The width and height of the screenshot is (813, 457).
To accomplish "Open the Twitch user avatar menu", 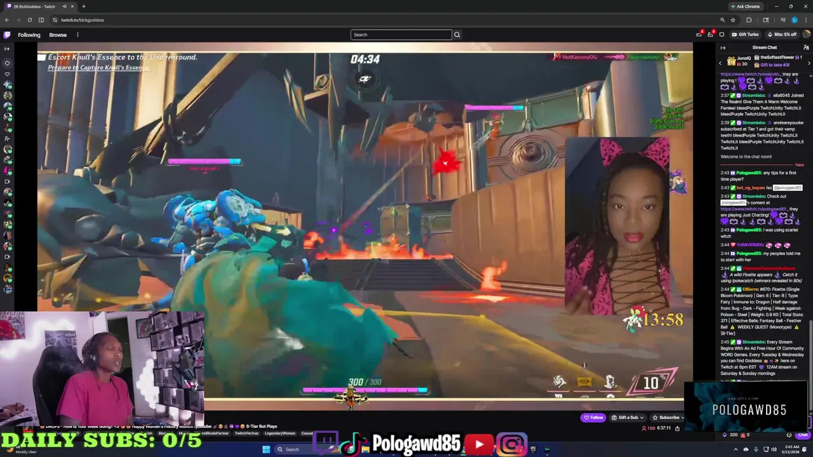I will click(x=806, y=35).
